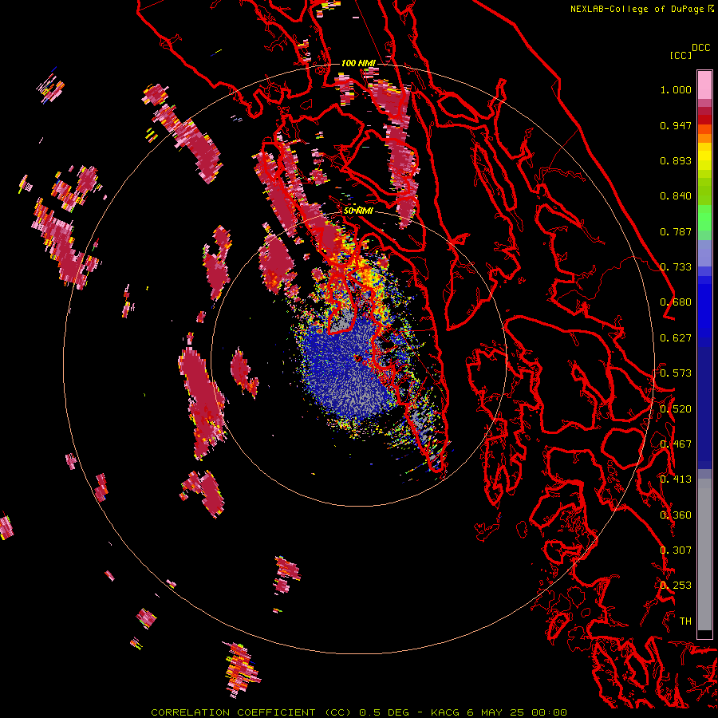Image resolution: width=718 pixels, height=718 pixels.
Task: Click the pink top segment of color bar
Action: click(x=704, y=85)
